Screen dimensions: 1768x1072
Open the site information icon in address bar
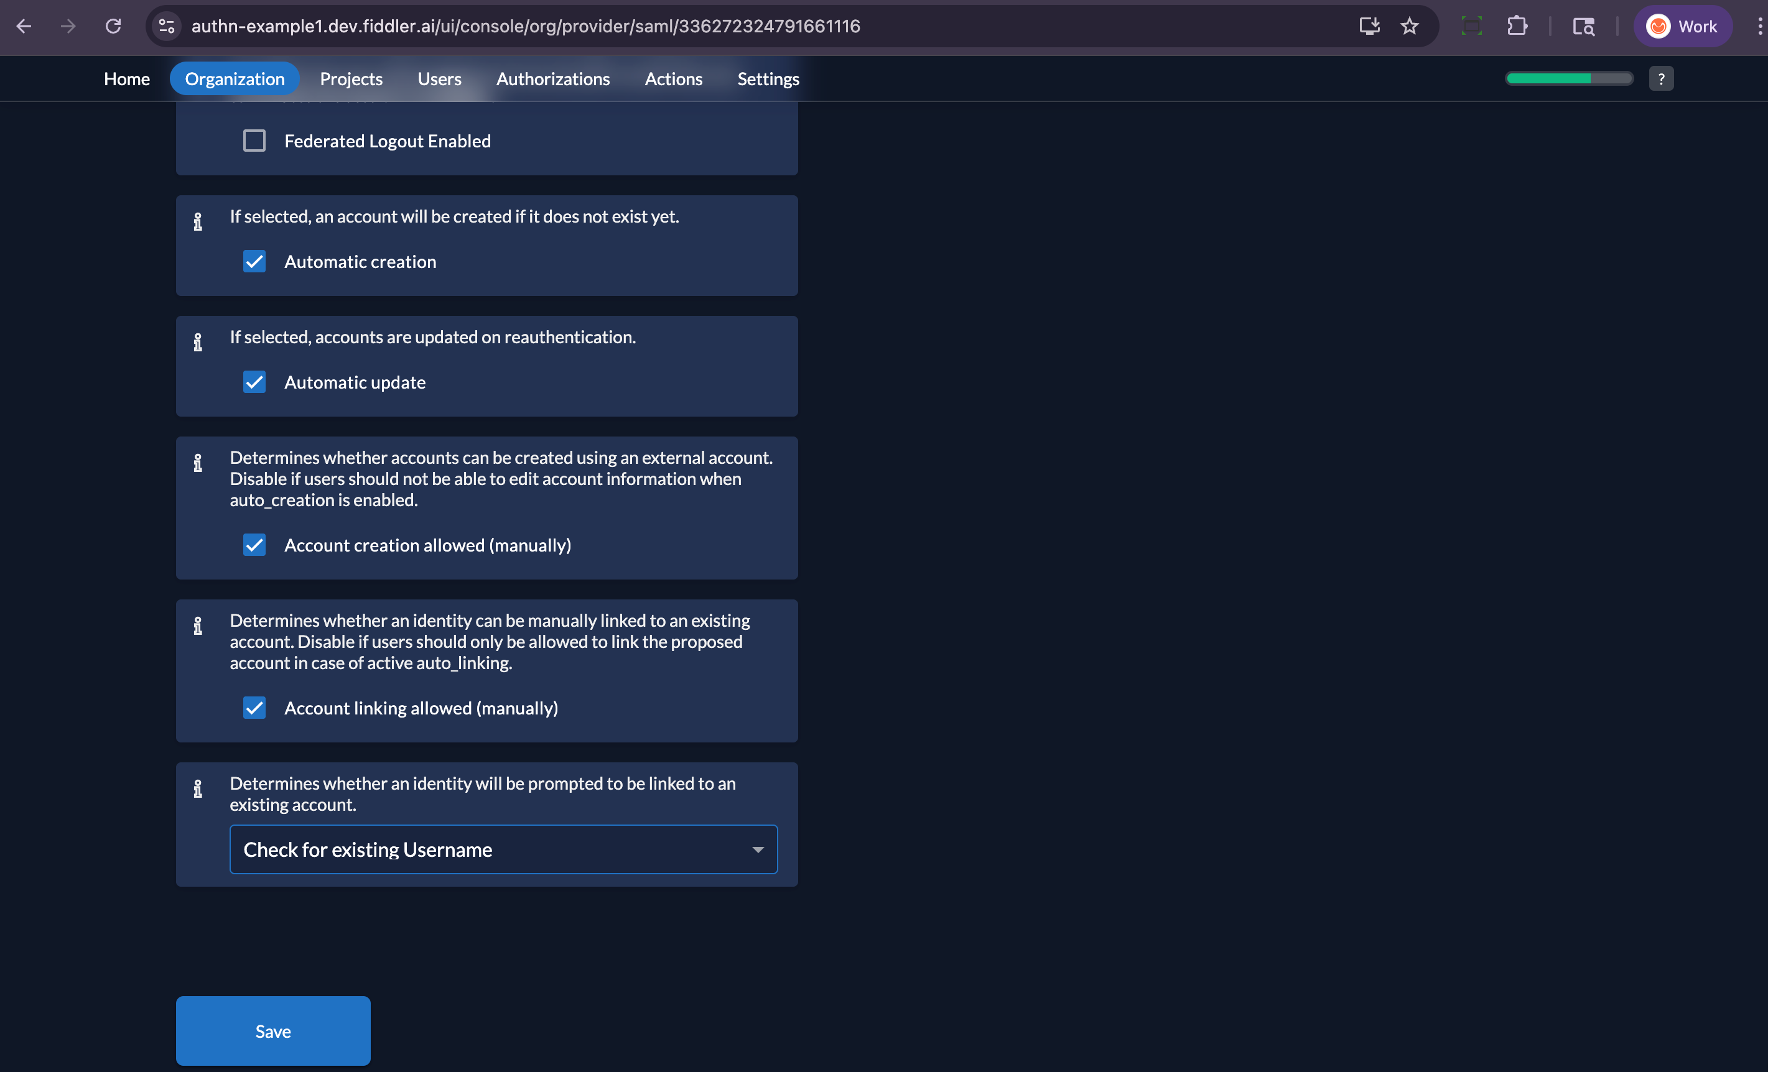[167, 26]
